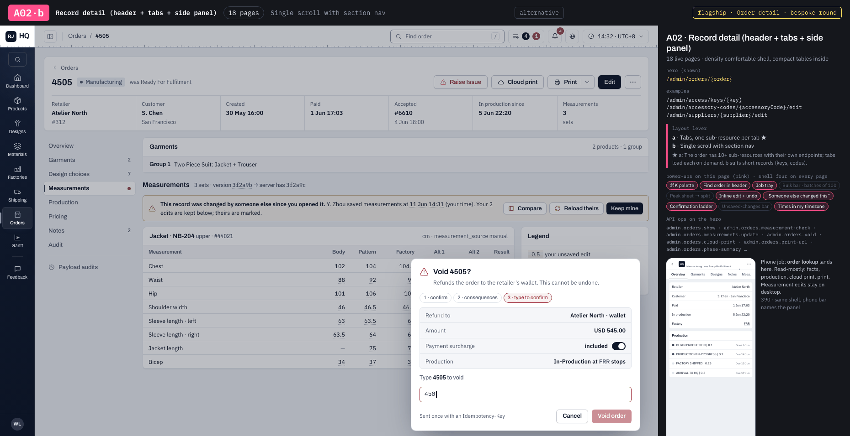Open the job tray counter
Viewport: 850px width, 436px height.
coord(526,36)
